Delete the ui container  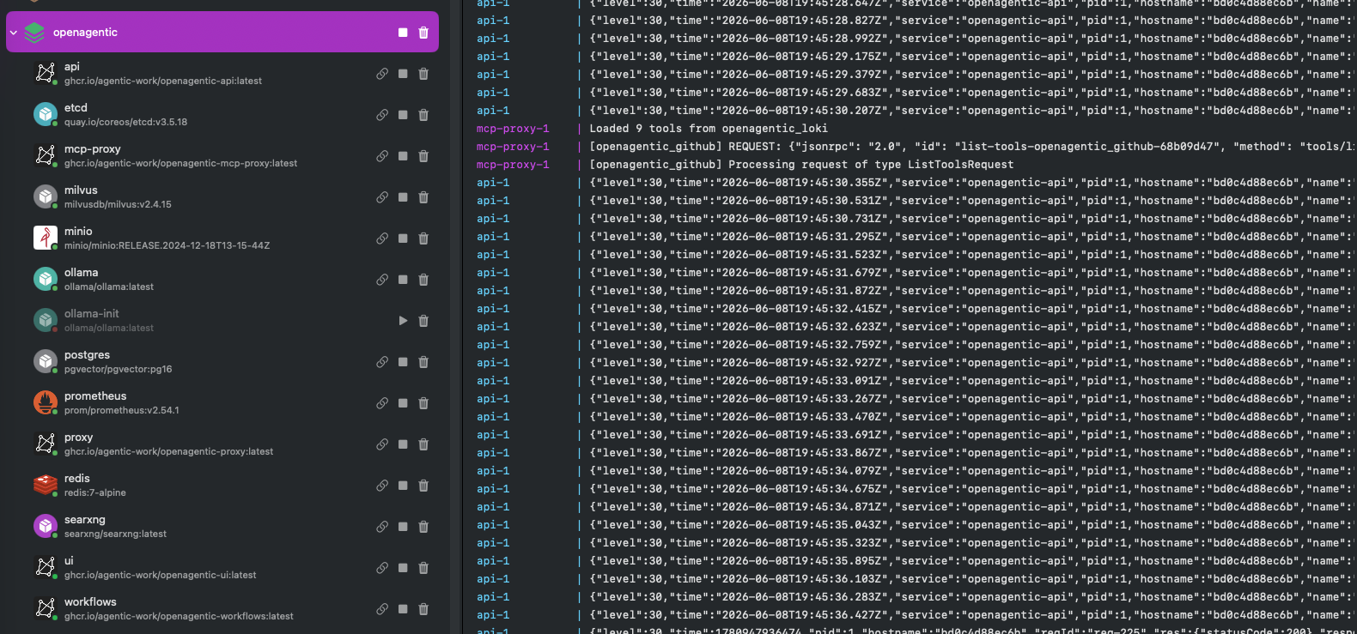[x=423, y=568]
